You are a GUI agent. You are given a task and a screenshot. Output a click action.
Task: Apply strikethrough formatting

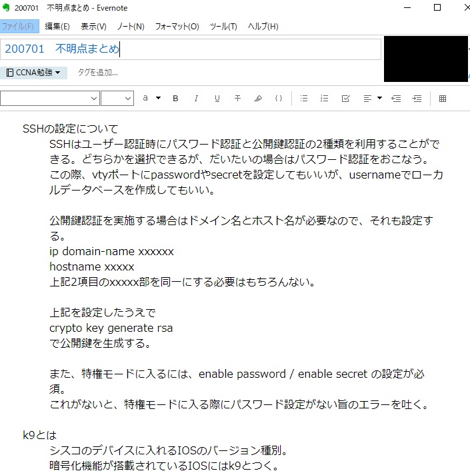237,99
